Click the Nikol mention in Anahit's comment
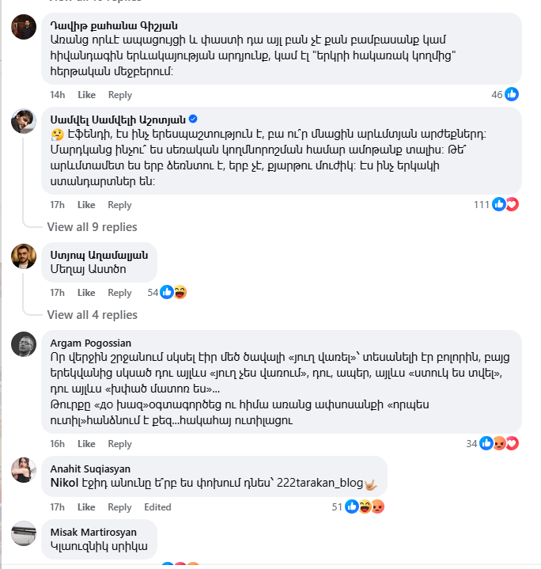541x569 pixels. (x=65, y=482)
